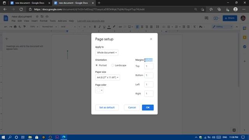Open the Normal text styles dropdown
The height and width of the screenshot is (140, 249).
[x=49, y=27]
